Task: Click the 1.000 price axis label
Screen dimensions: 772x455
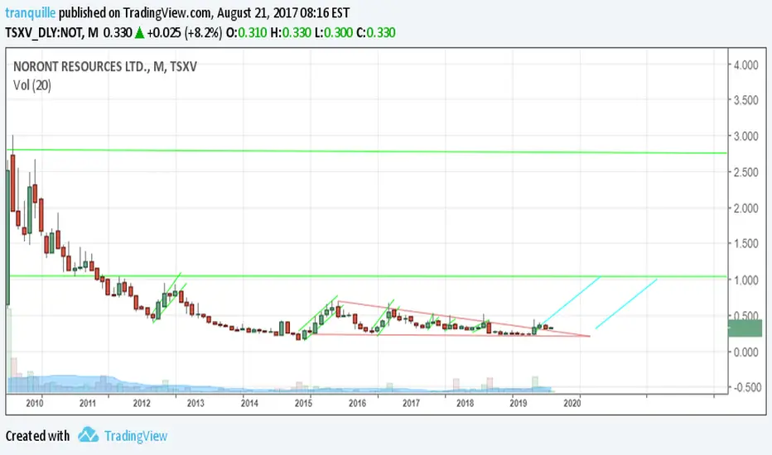Action: 745,280
